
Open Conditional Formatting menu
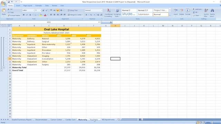(x=108, y=13)
